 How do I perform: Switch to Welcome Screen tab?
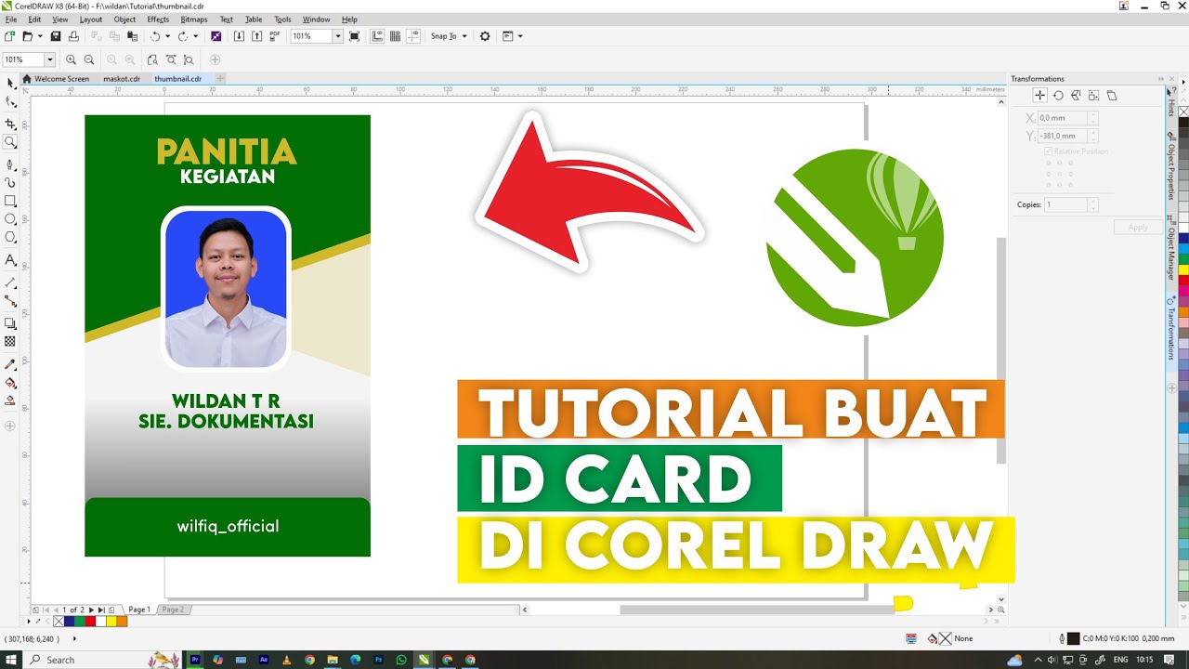pyautogui.click(x=57, y=79)
